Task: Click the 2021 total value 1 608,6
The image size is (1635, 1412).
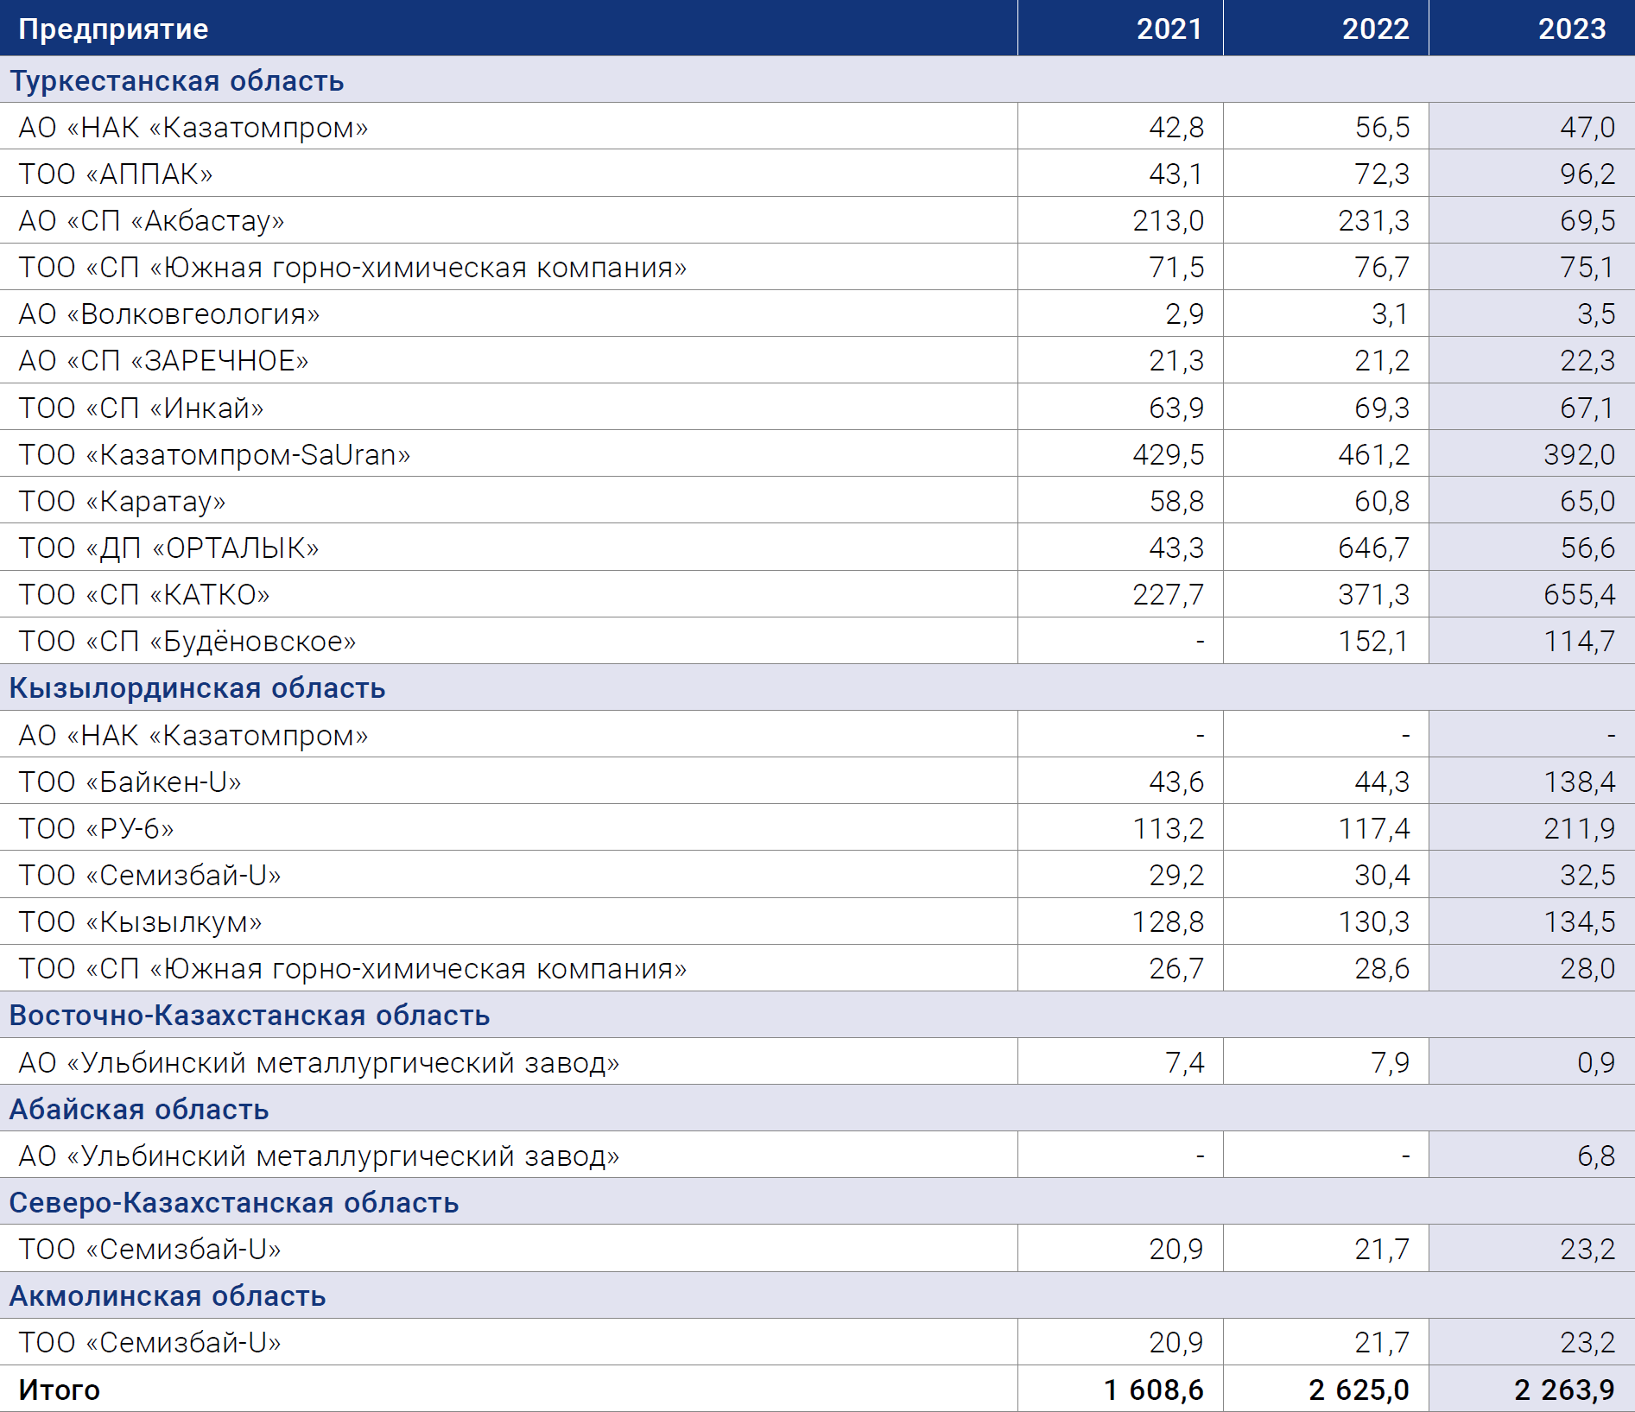Action: pos(1154,1390)
